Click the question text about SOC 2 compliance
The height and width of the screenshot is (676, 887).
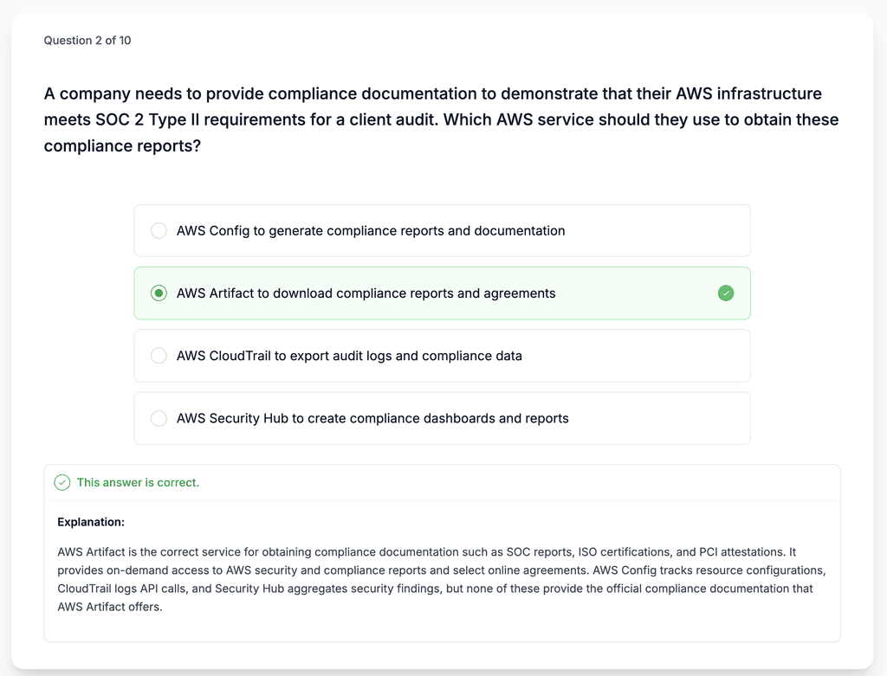[x=441, y=119]
